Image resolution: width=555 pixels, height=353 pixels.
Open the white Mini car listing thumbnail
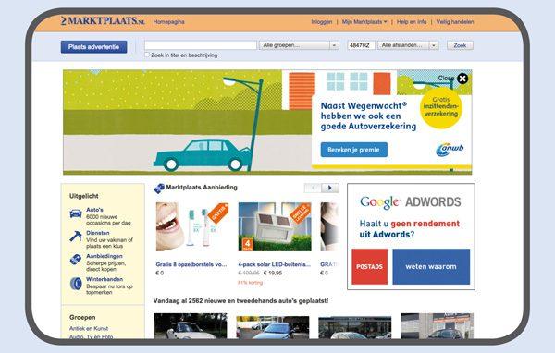(x=191, y=326)
